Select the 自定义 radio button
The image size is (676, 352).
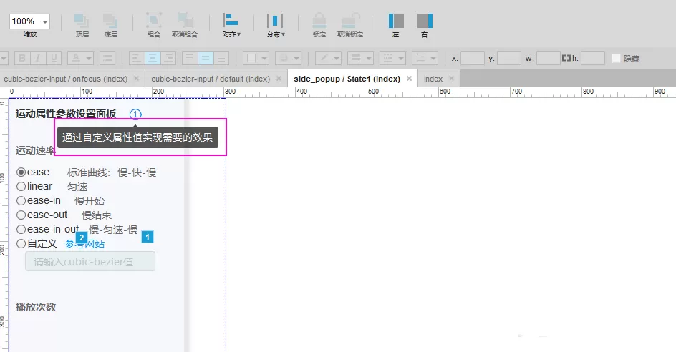(21, 244)
